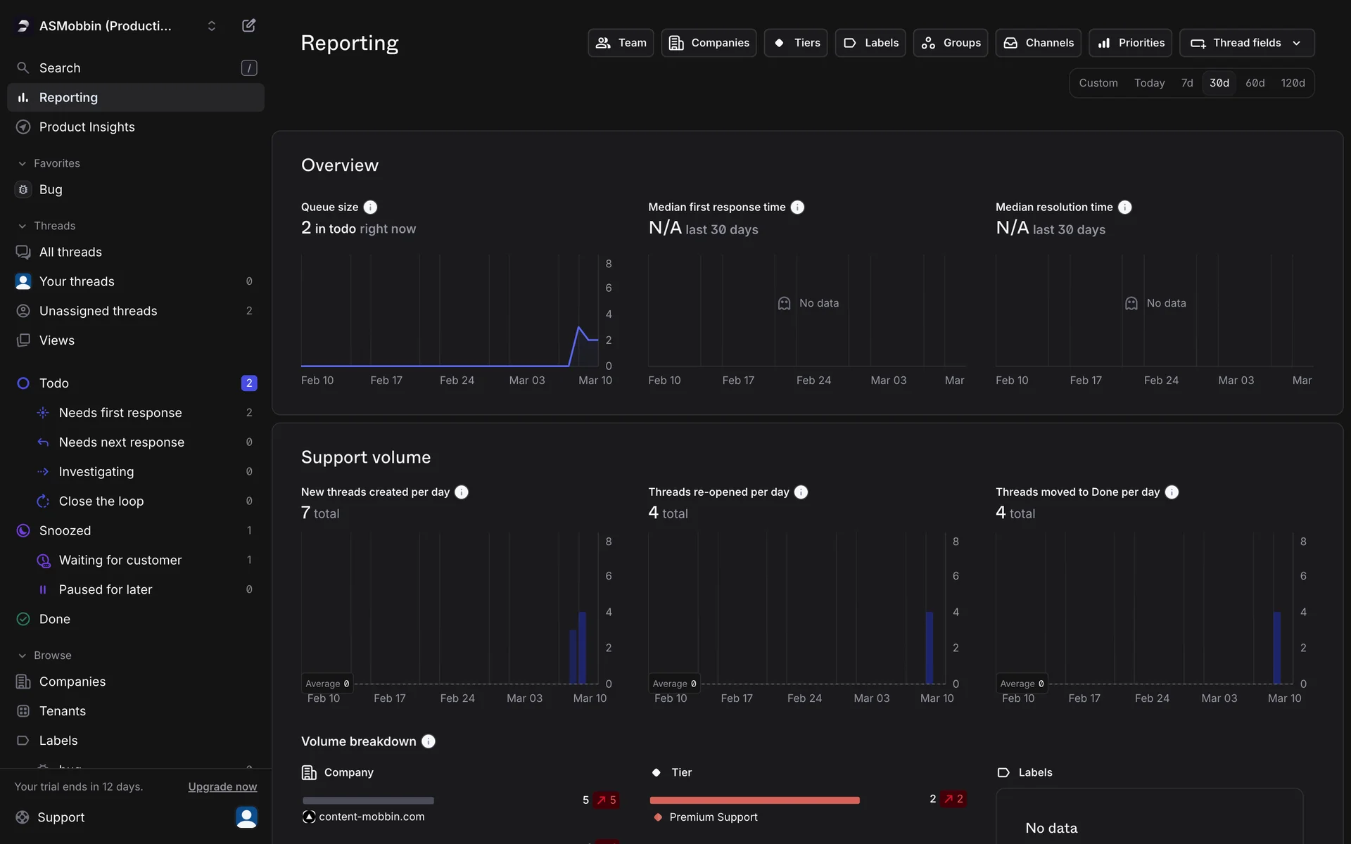
Task: Click Median first response time info icon
Action: click(x=797, y=207)
